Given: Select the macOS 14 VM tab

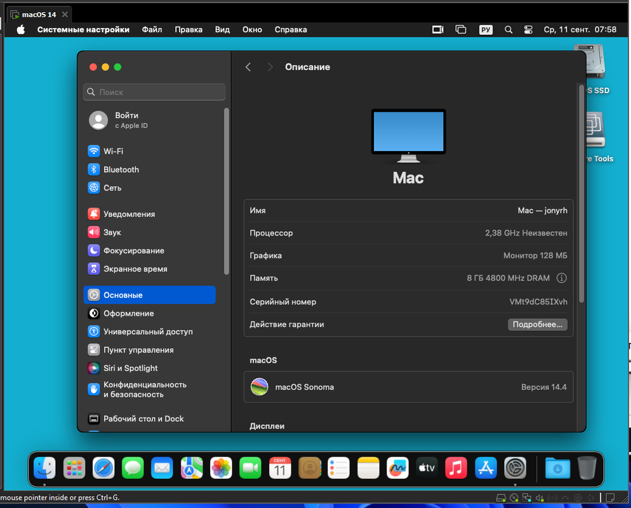Looking at the screenshot, I should (39, 15).
